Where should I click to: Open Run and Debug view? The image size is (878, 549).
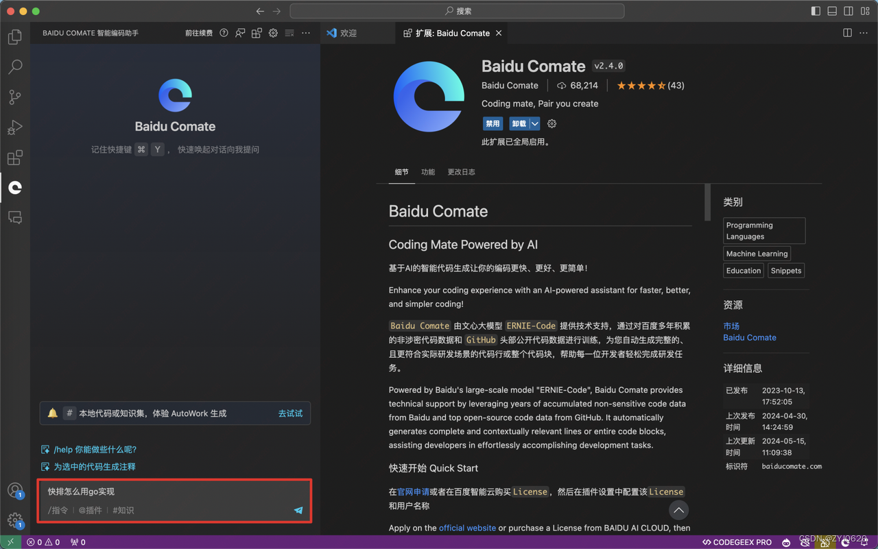15,127
